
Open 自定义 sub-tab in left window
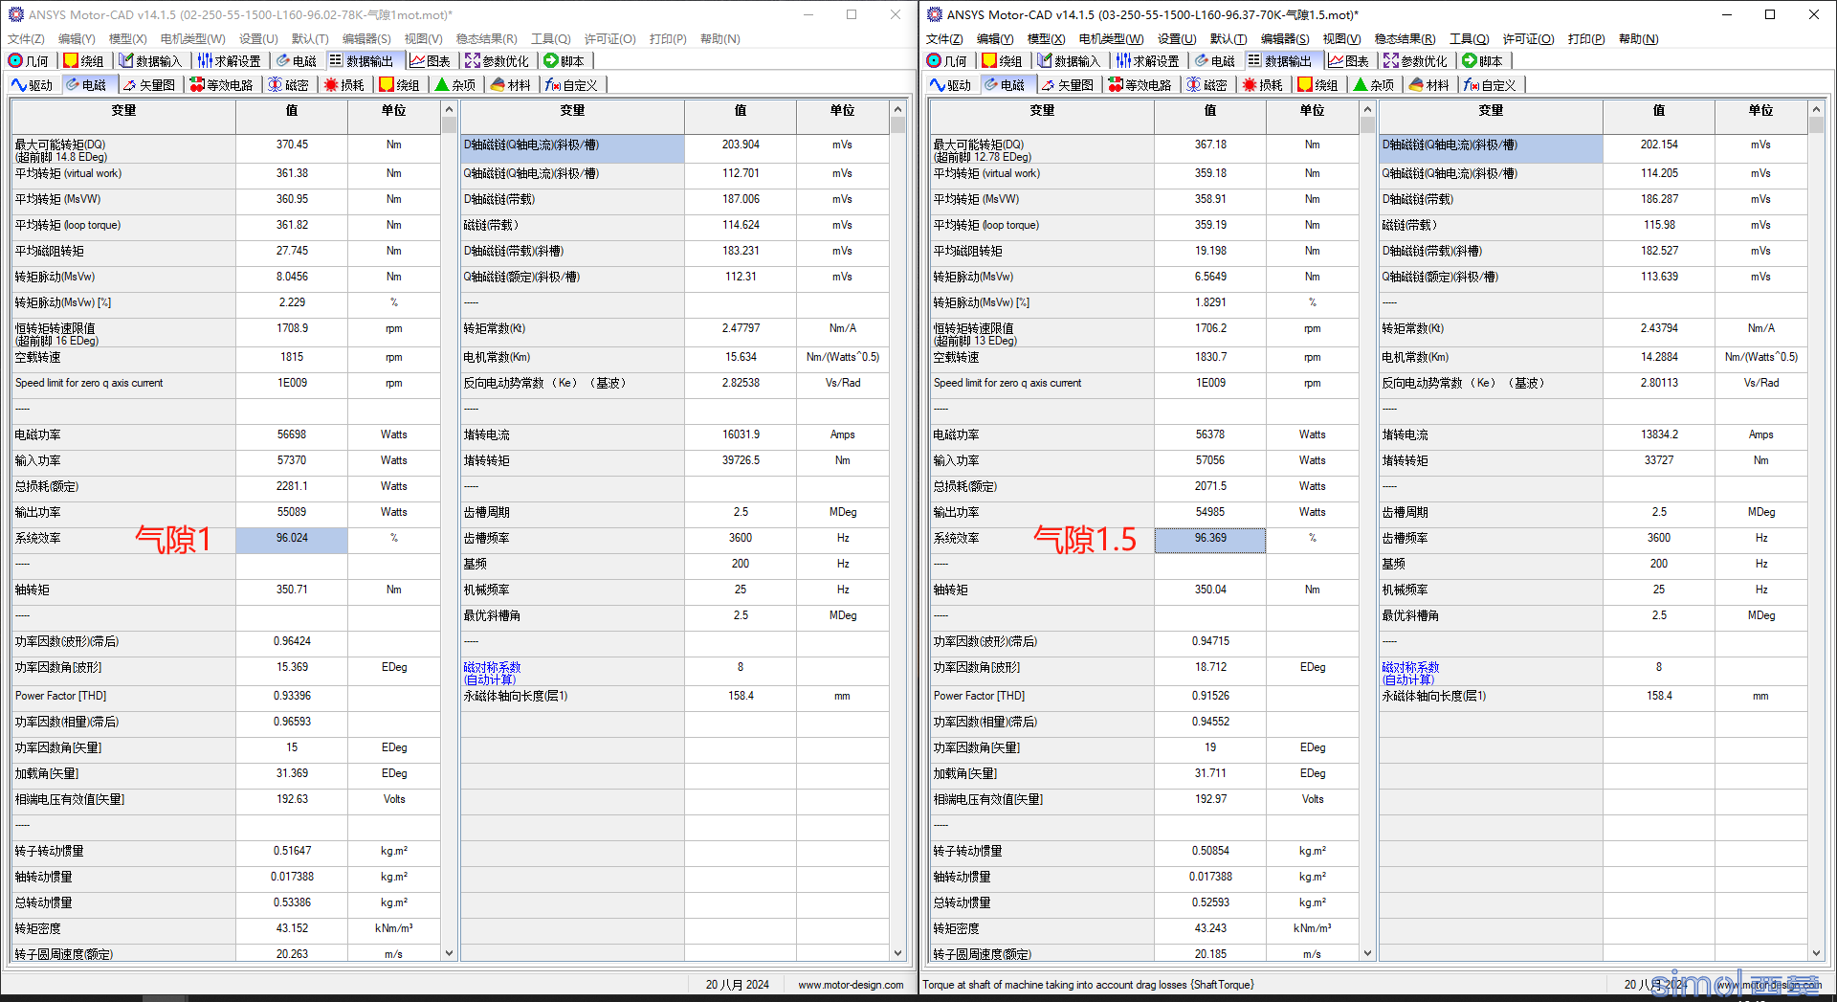[x=572, y=84]
